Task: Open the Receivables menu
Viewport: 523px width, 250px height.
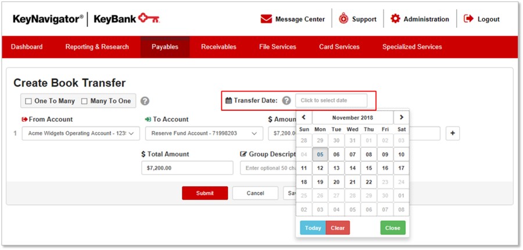Action: pyautogui.click(x=218, y=47)
